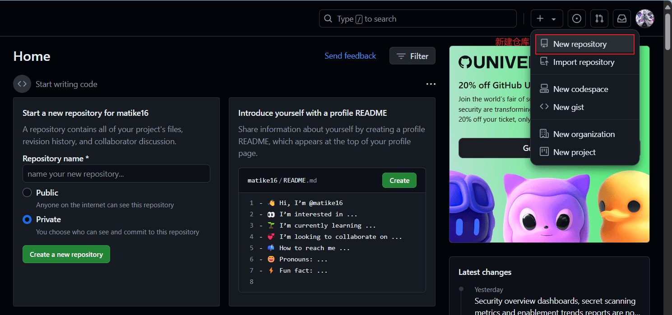Click "Start a new repository for matike16" title
Screen dimensions: 672x315
click(x=86, y=113)
